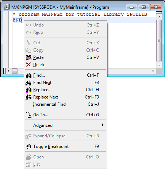Click the vertical split box above the scrollbar
The width and height of the screenshot is (165, 169).
point(159,12)
